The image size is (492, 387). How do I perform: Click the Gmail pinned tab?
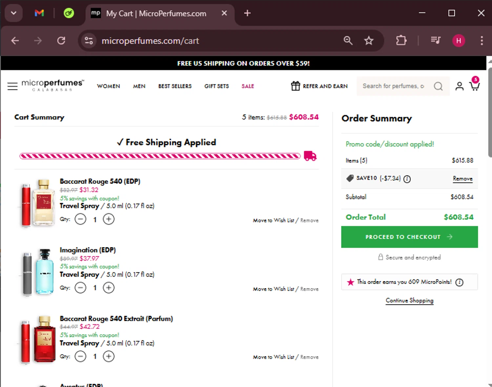click(39, 13)
